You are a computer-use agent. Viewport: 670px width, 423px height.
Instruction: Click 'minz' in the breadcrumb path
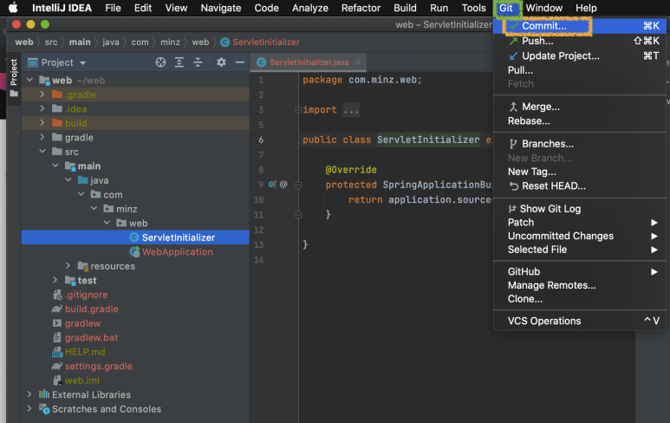[170, 42]
